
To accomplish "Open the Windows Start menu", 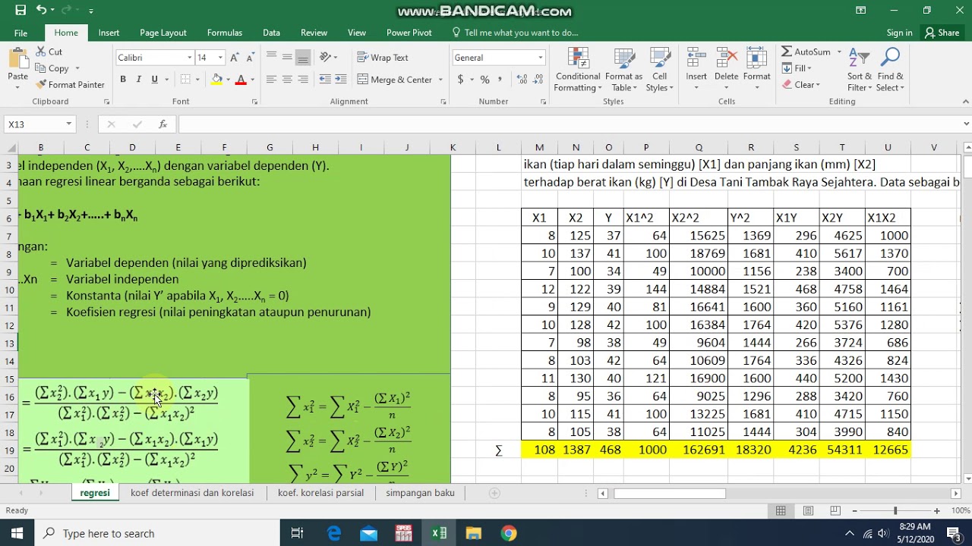I will click(17, 533).
